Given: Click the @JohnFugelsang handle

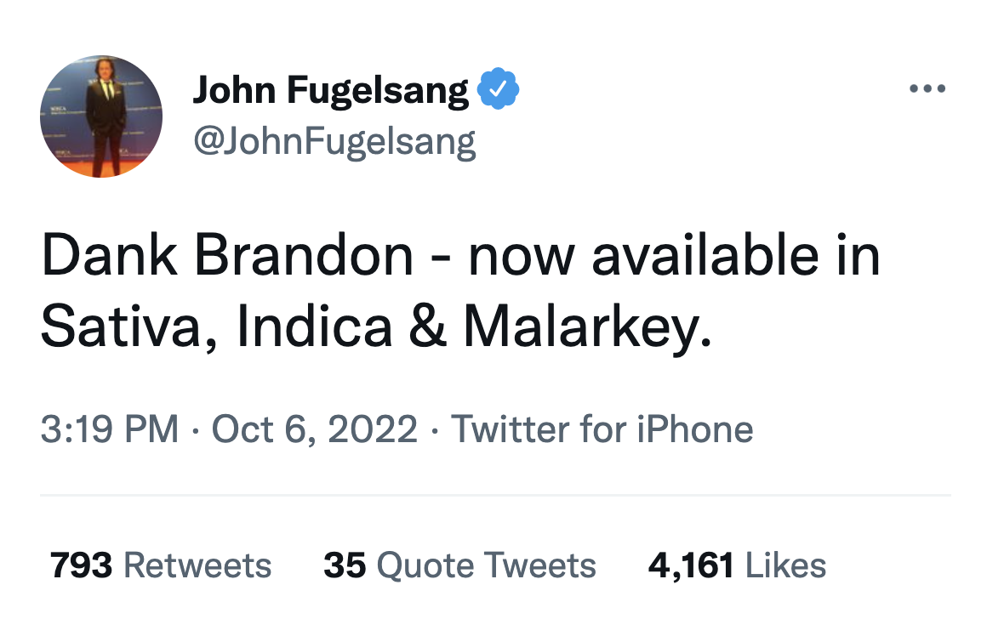Looking at the screenshot, I should click(x=334, y=141).
